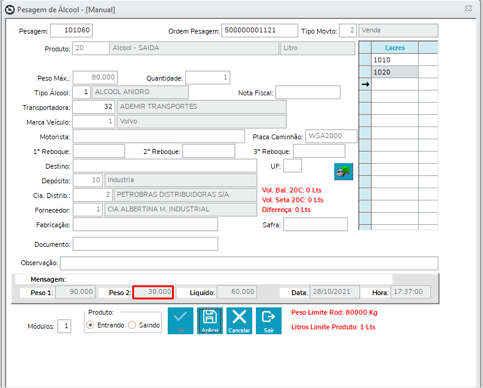This screenshot has width=483, height=388.
Task: Click the green truck icon
Action: click(343, 171)
